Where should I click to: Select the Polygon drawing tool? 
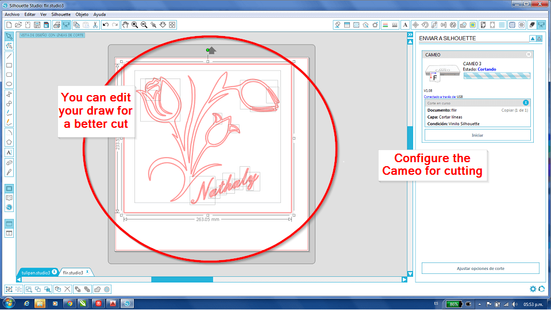click(x=9, y=142)
